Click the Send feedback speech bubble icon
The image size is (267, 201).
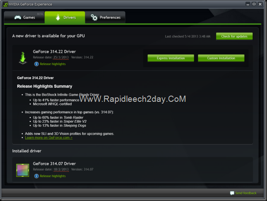[x=232, y=193]
